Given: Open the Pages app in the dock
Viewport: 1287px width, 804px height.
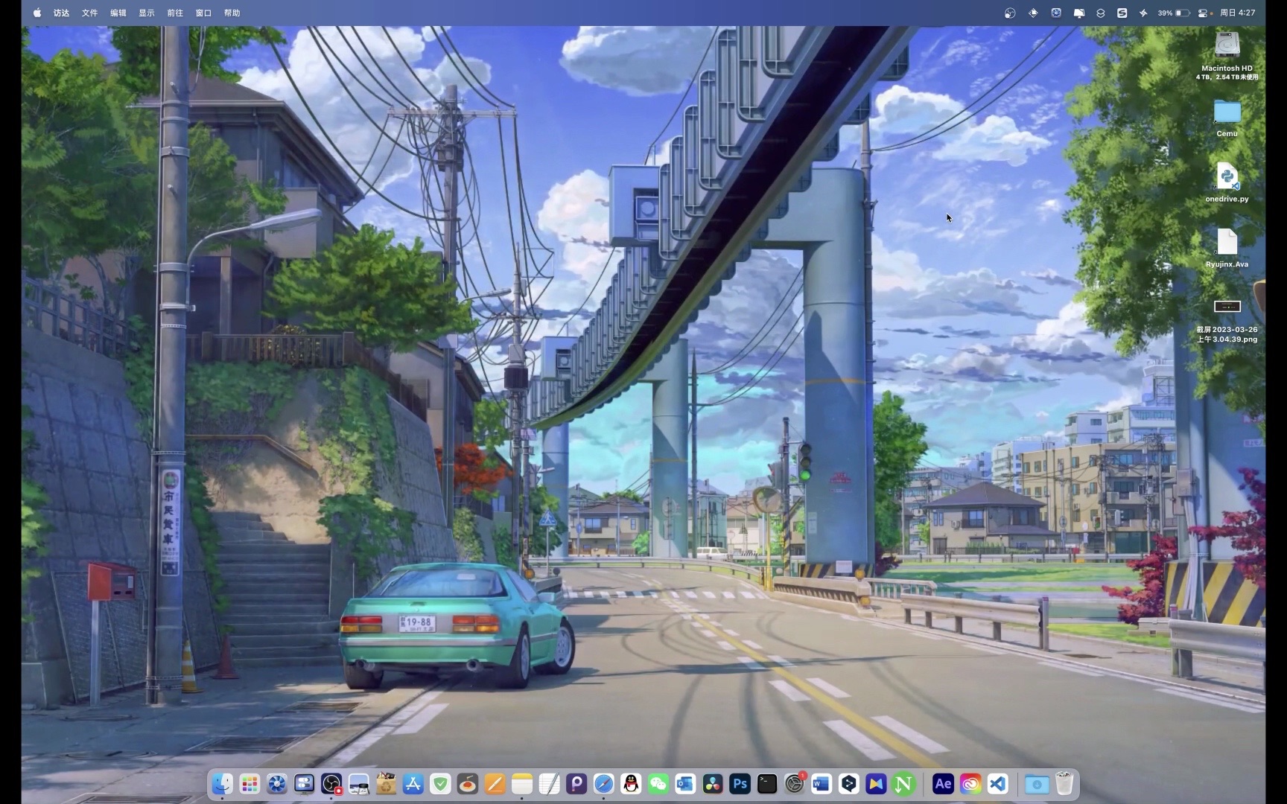Looking at the screenshot, I should [495, 784].
